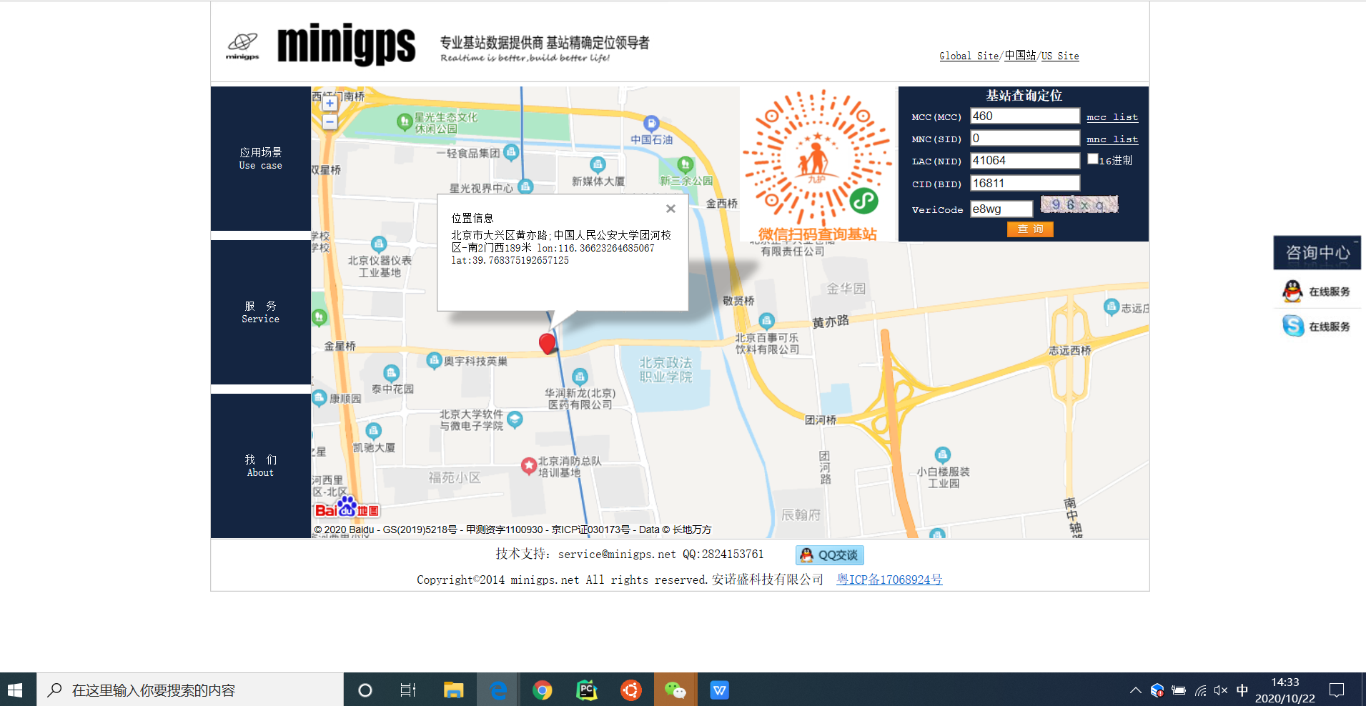Image resolution: width=1366 pixels, height=706 pixels.
Task: Click the 华润新龙 map marker
Action: click(580, 377)
